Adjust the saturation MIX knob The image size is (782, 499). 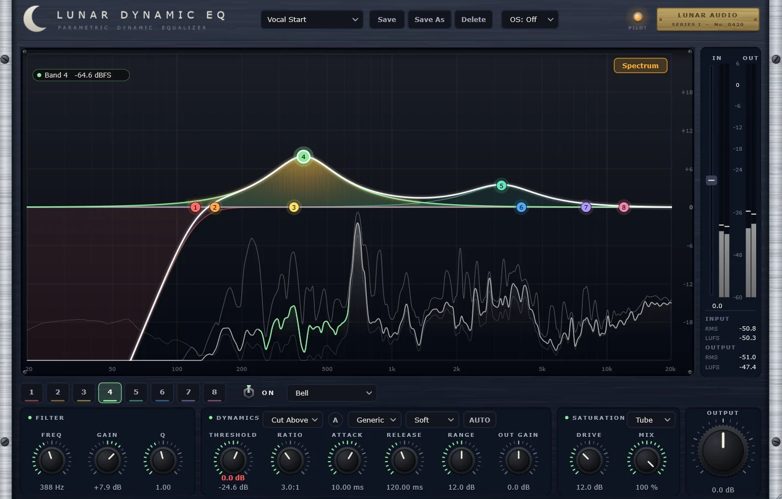point(647,460)
